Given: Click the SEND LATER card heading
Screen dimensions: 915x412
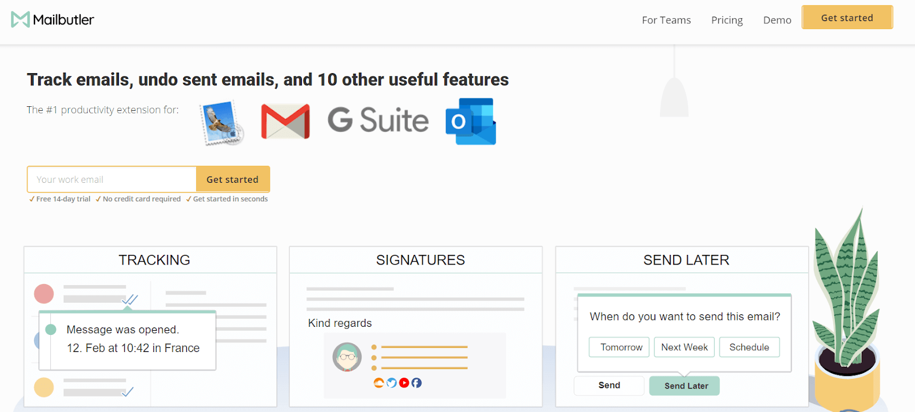Looking at the screenshot, I should pos(686,260).
